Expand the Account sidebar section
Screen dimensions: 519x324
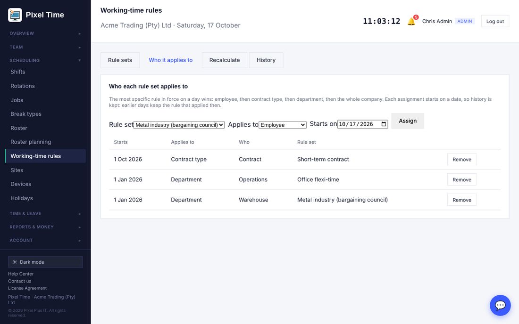click(x=45, y=241)
